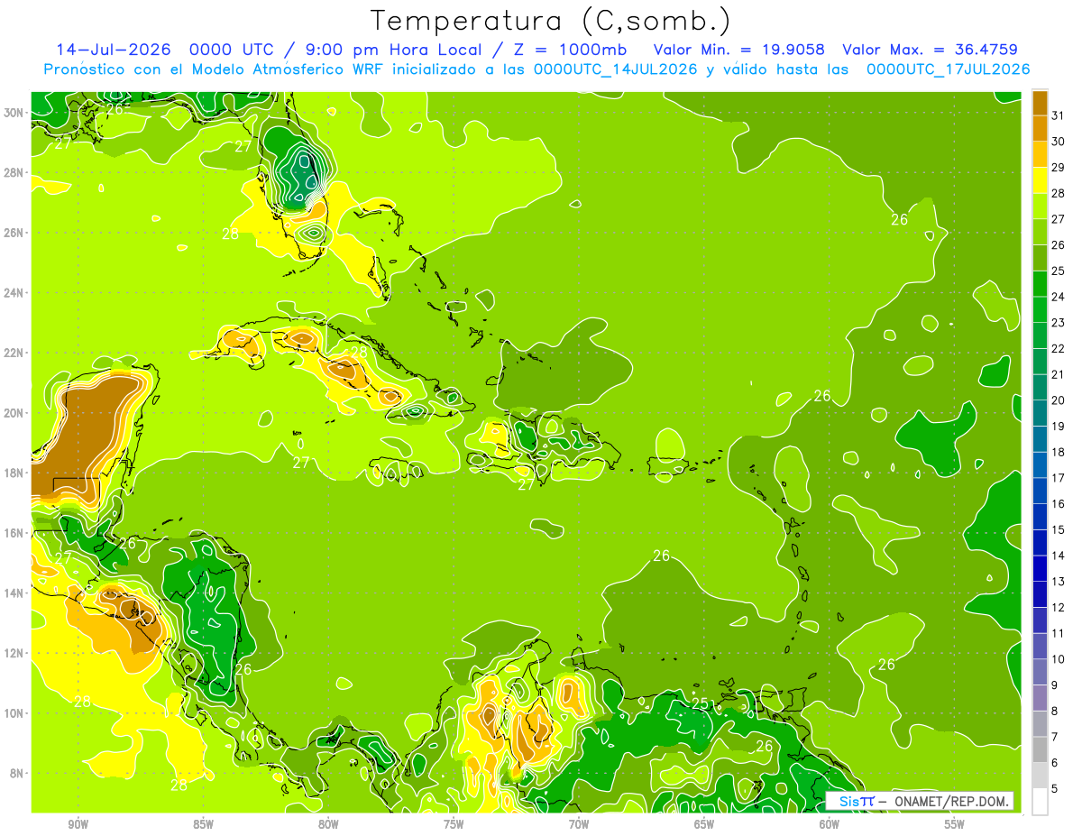Click the 14N latitude label
This screenshot has height=836, width=1082.
tap(15, 593)
